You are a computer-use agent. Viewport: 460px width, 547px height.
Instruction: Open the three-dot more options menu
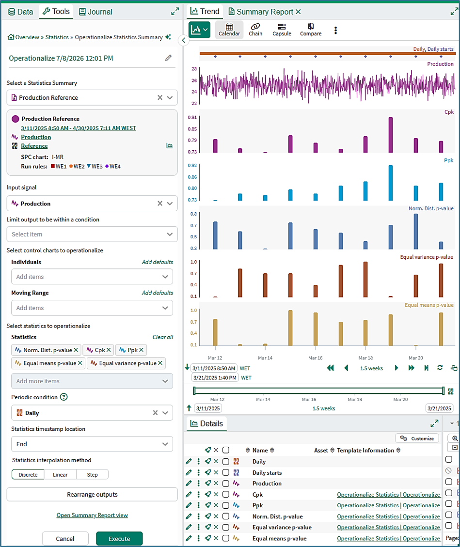pos(335,31)
